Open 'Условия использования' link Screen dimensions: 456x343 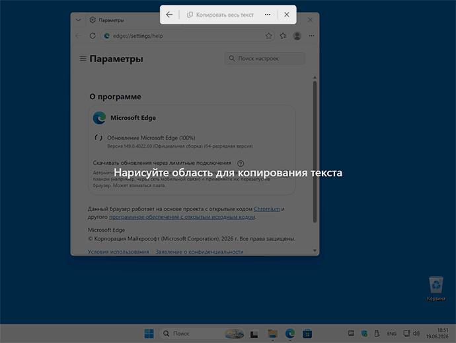pyautogui.click(x=118, y=252)
